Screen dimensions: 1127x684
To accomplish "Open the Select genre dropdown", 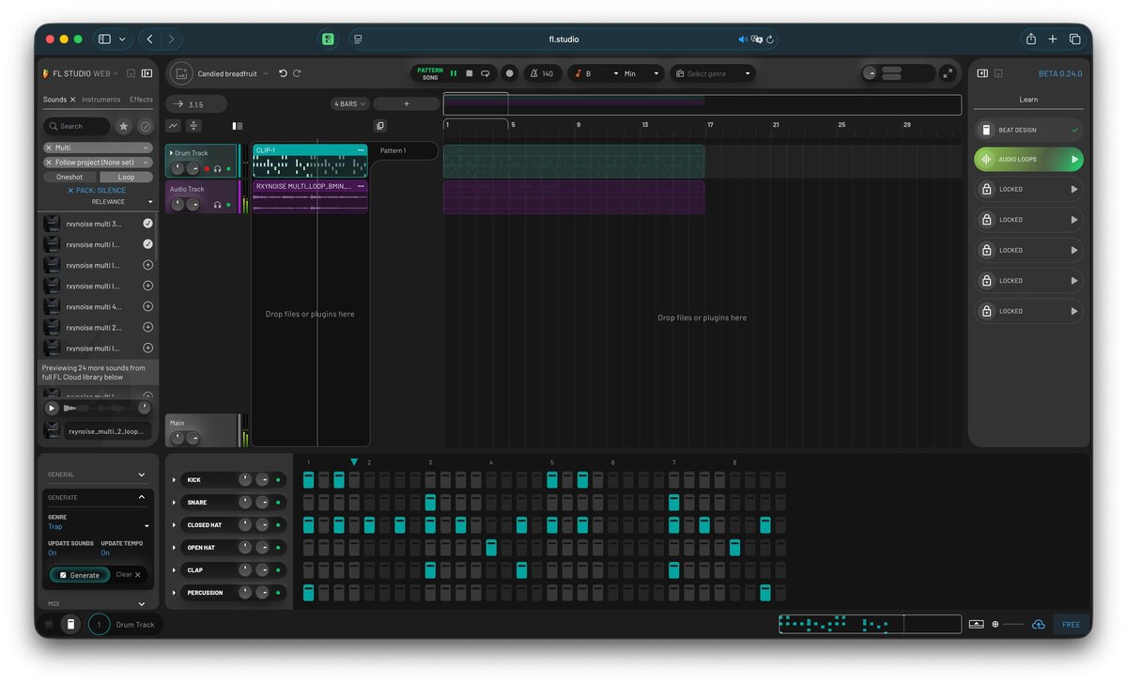I will 713,73.
